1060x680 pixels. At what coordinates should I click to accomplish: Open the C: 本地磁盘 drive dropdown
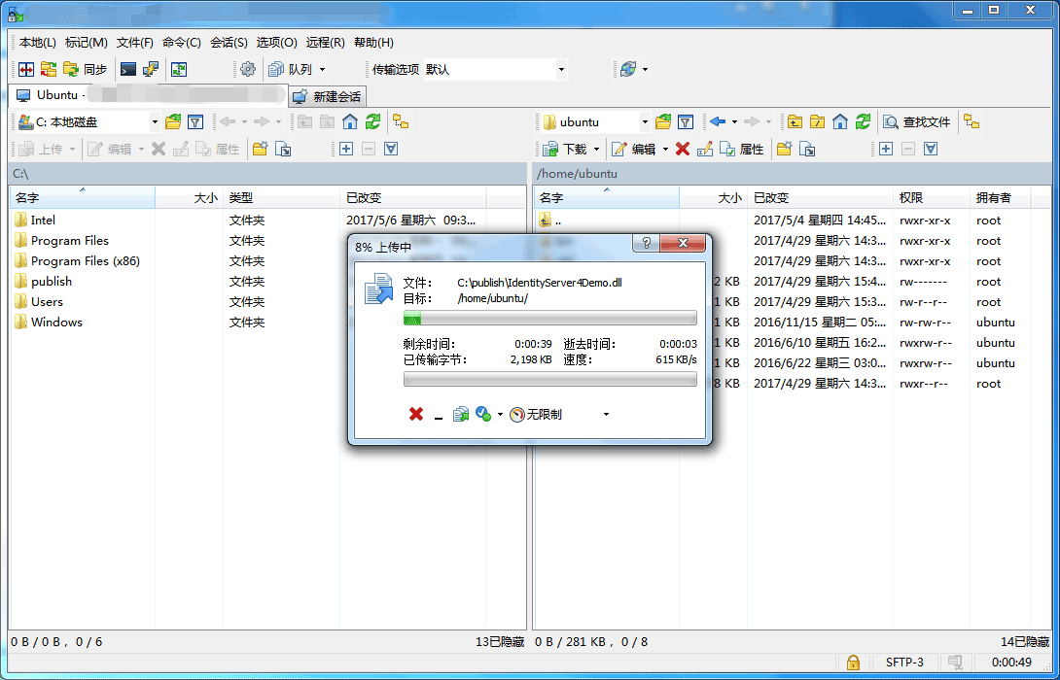(155, 122)
